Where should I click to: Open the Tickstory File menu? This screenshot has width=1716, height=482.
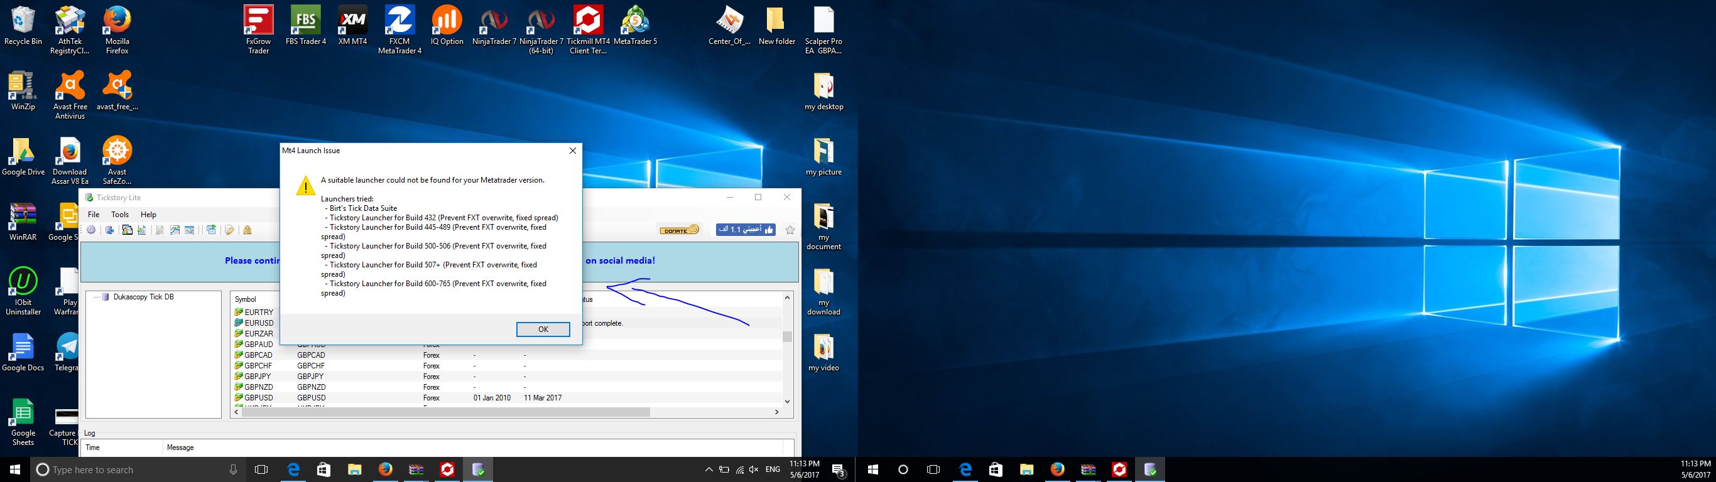point(94,215)
